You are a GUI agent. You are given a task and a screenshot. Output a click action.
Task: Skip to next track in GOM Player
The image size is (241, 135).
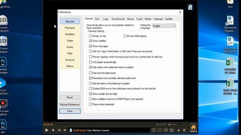(x=65, y=130)
